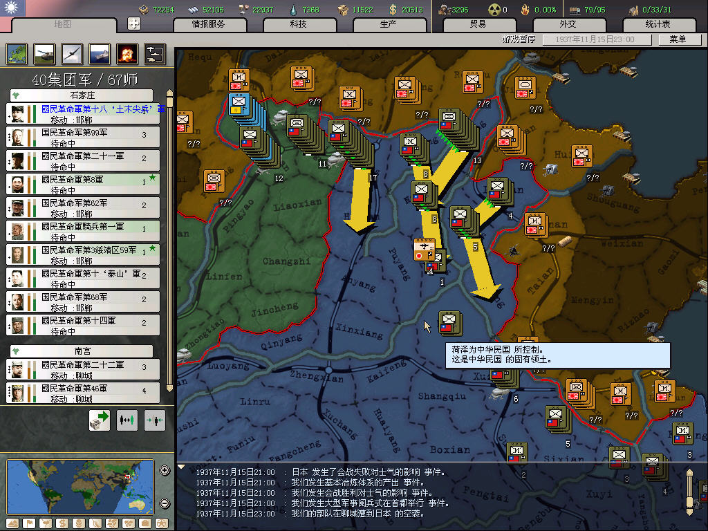Select the world map overview icon
This screenshot has height=531, width=708.
click(x=17, y=54)
